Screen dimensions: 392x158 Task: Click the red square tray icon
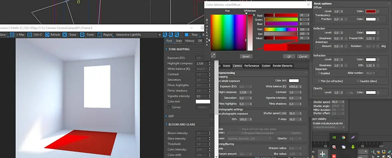coord(334,156)
